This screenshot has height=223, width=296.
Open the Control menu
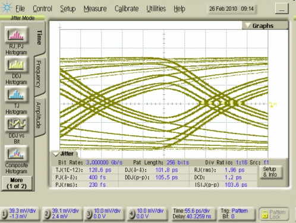(42, 9)
